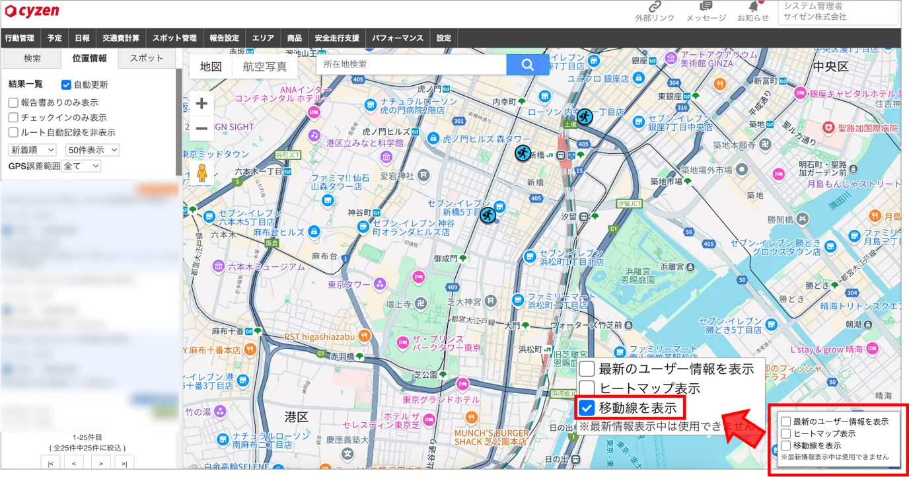Zoom out with the map minus button
The height and width of the screenshot is (477, 909).
click(x=201, y=128)
